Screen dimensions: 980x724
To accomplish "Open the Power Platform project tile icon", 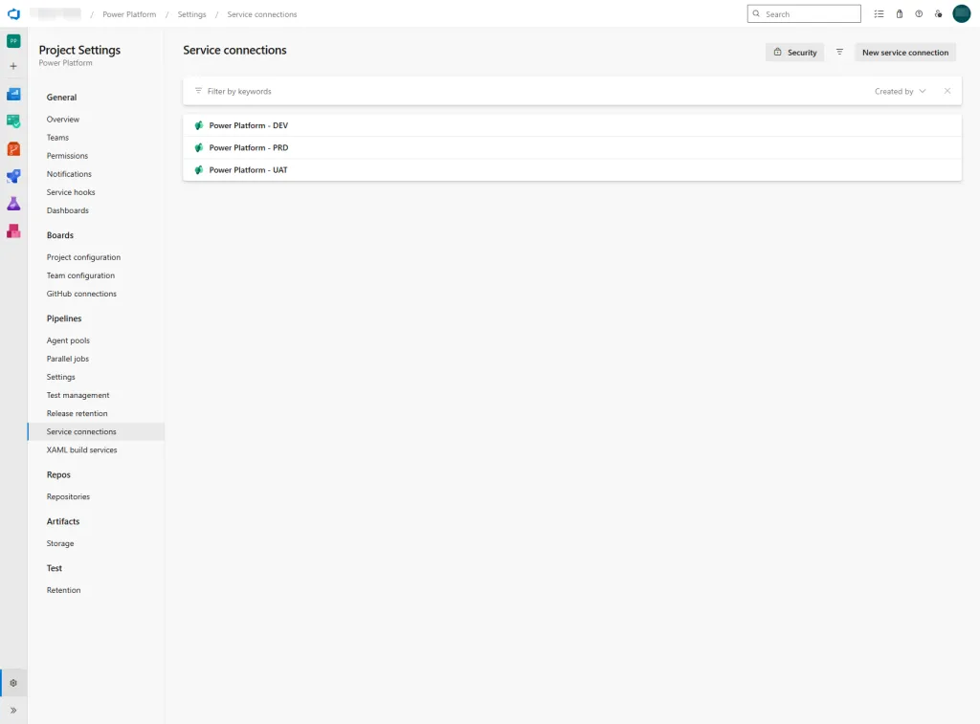I will click(13, 41).
